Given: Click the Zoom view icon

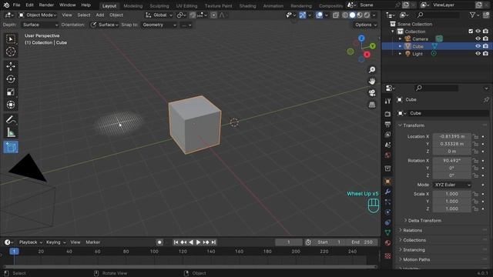Looking at the screenshot, I should 372,70.
